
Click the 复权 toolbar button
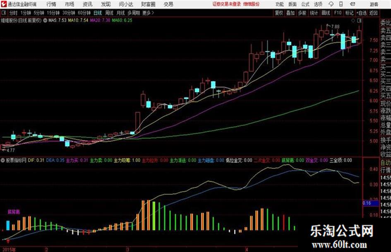(279, 13)
